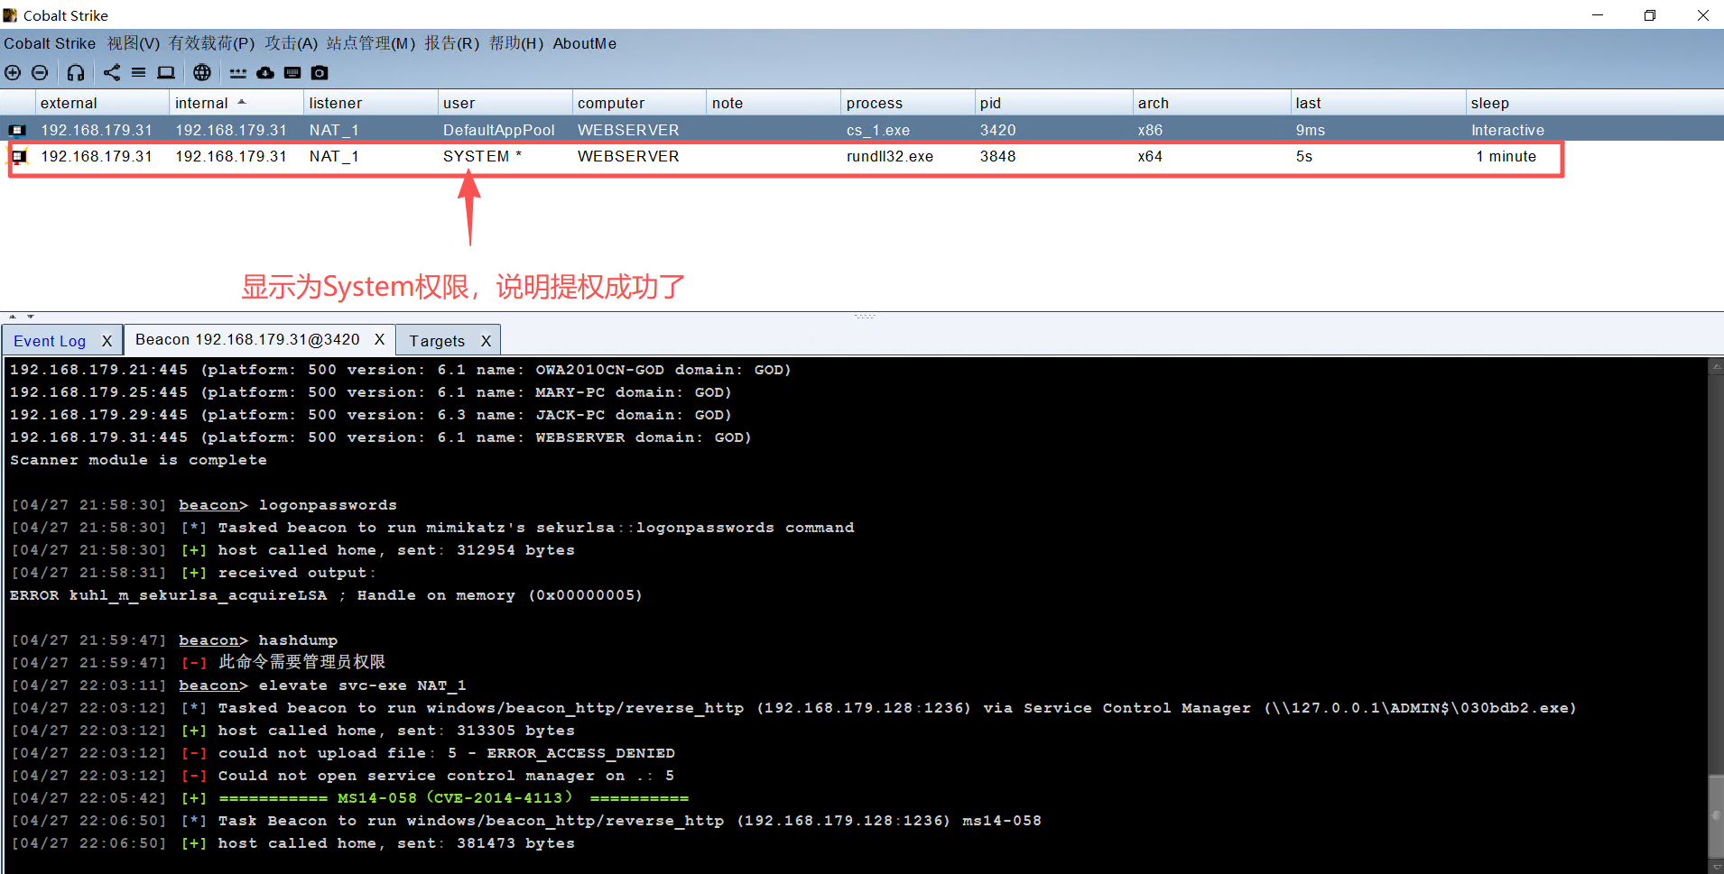Click the console scrollbar up arrow
The height and width of the screenshot is (874, 1724).
click(x=1716, y=366)
